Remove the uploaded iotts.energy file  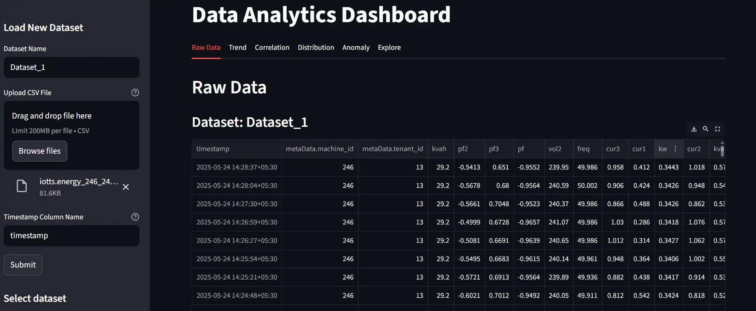(126, 187)
